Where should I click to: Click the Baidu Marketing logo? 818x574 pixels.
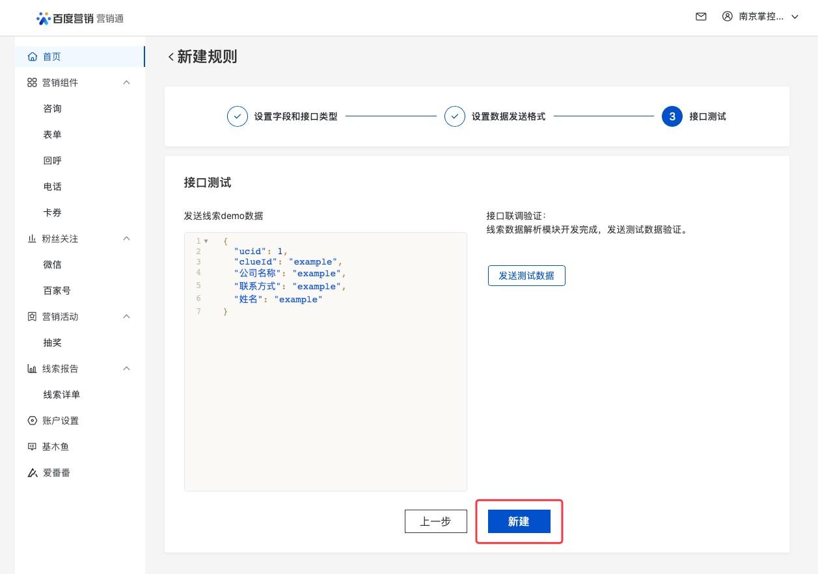[79, 18]
